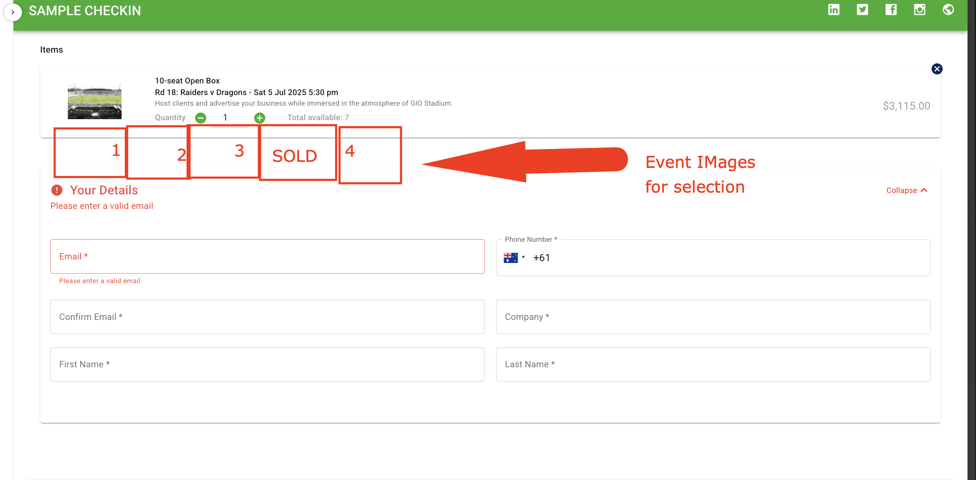Open the LinkedIn social icon
The height and width of the screenshot is (480, 976).
pyautogui.click(x=833, y=10)
